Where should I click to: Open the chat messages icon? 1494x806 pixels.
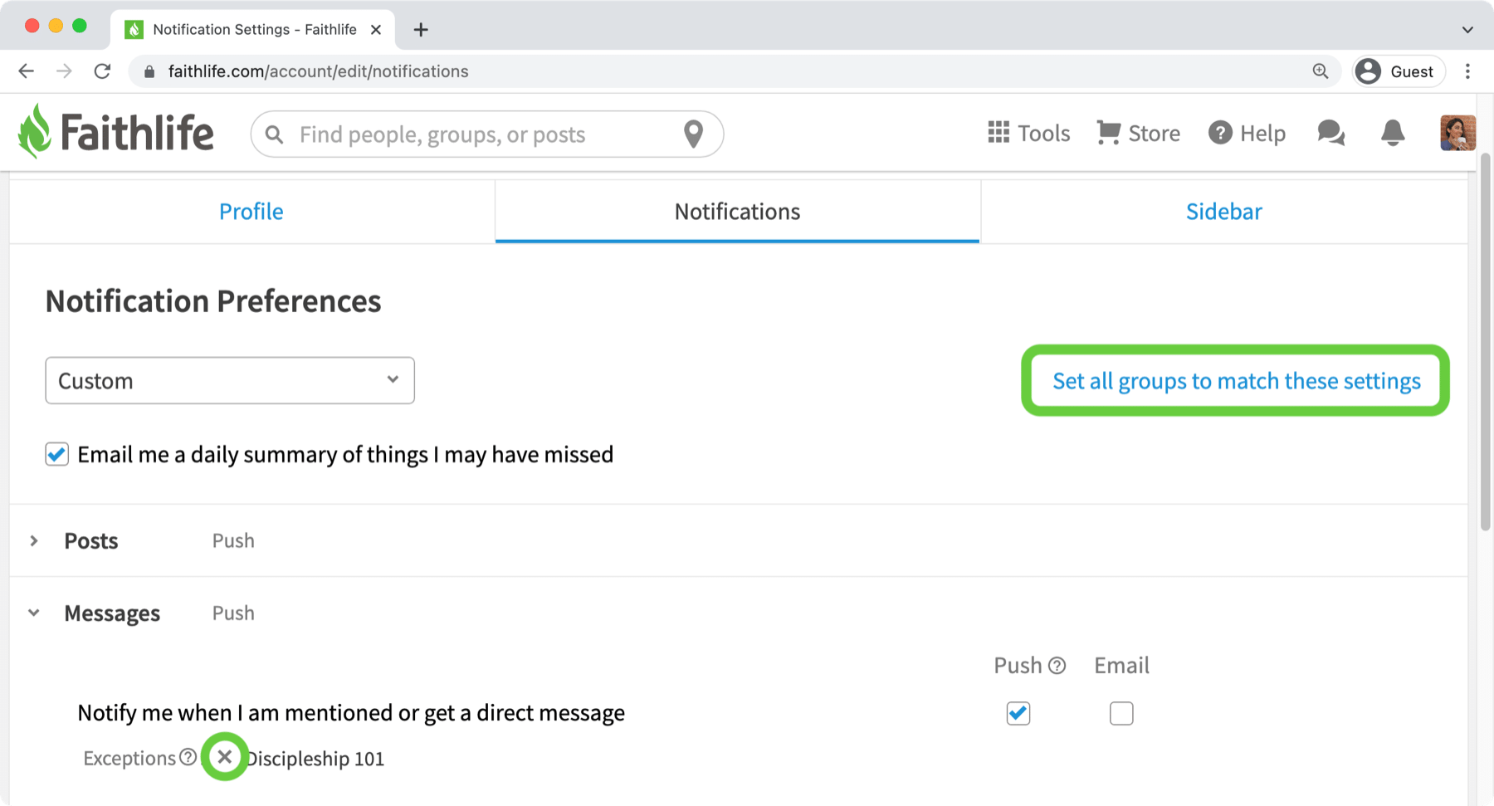[x=1331, y=133]
